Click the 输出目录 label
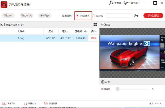Viewport: 165px width, 108px height. pos(67,16)
